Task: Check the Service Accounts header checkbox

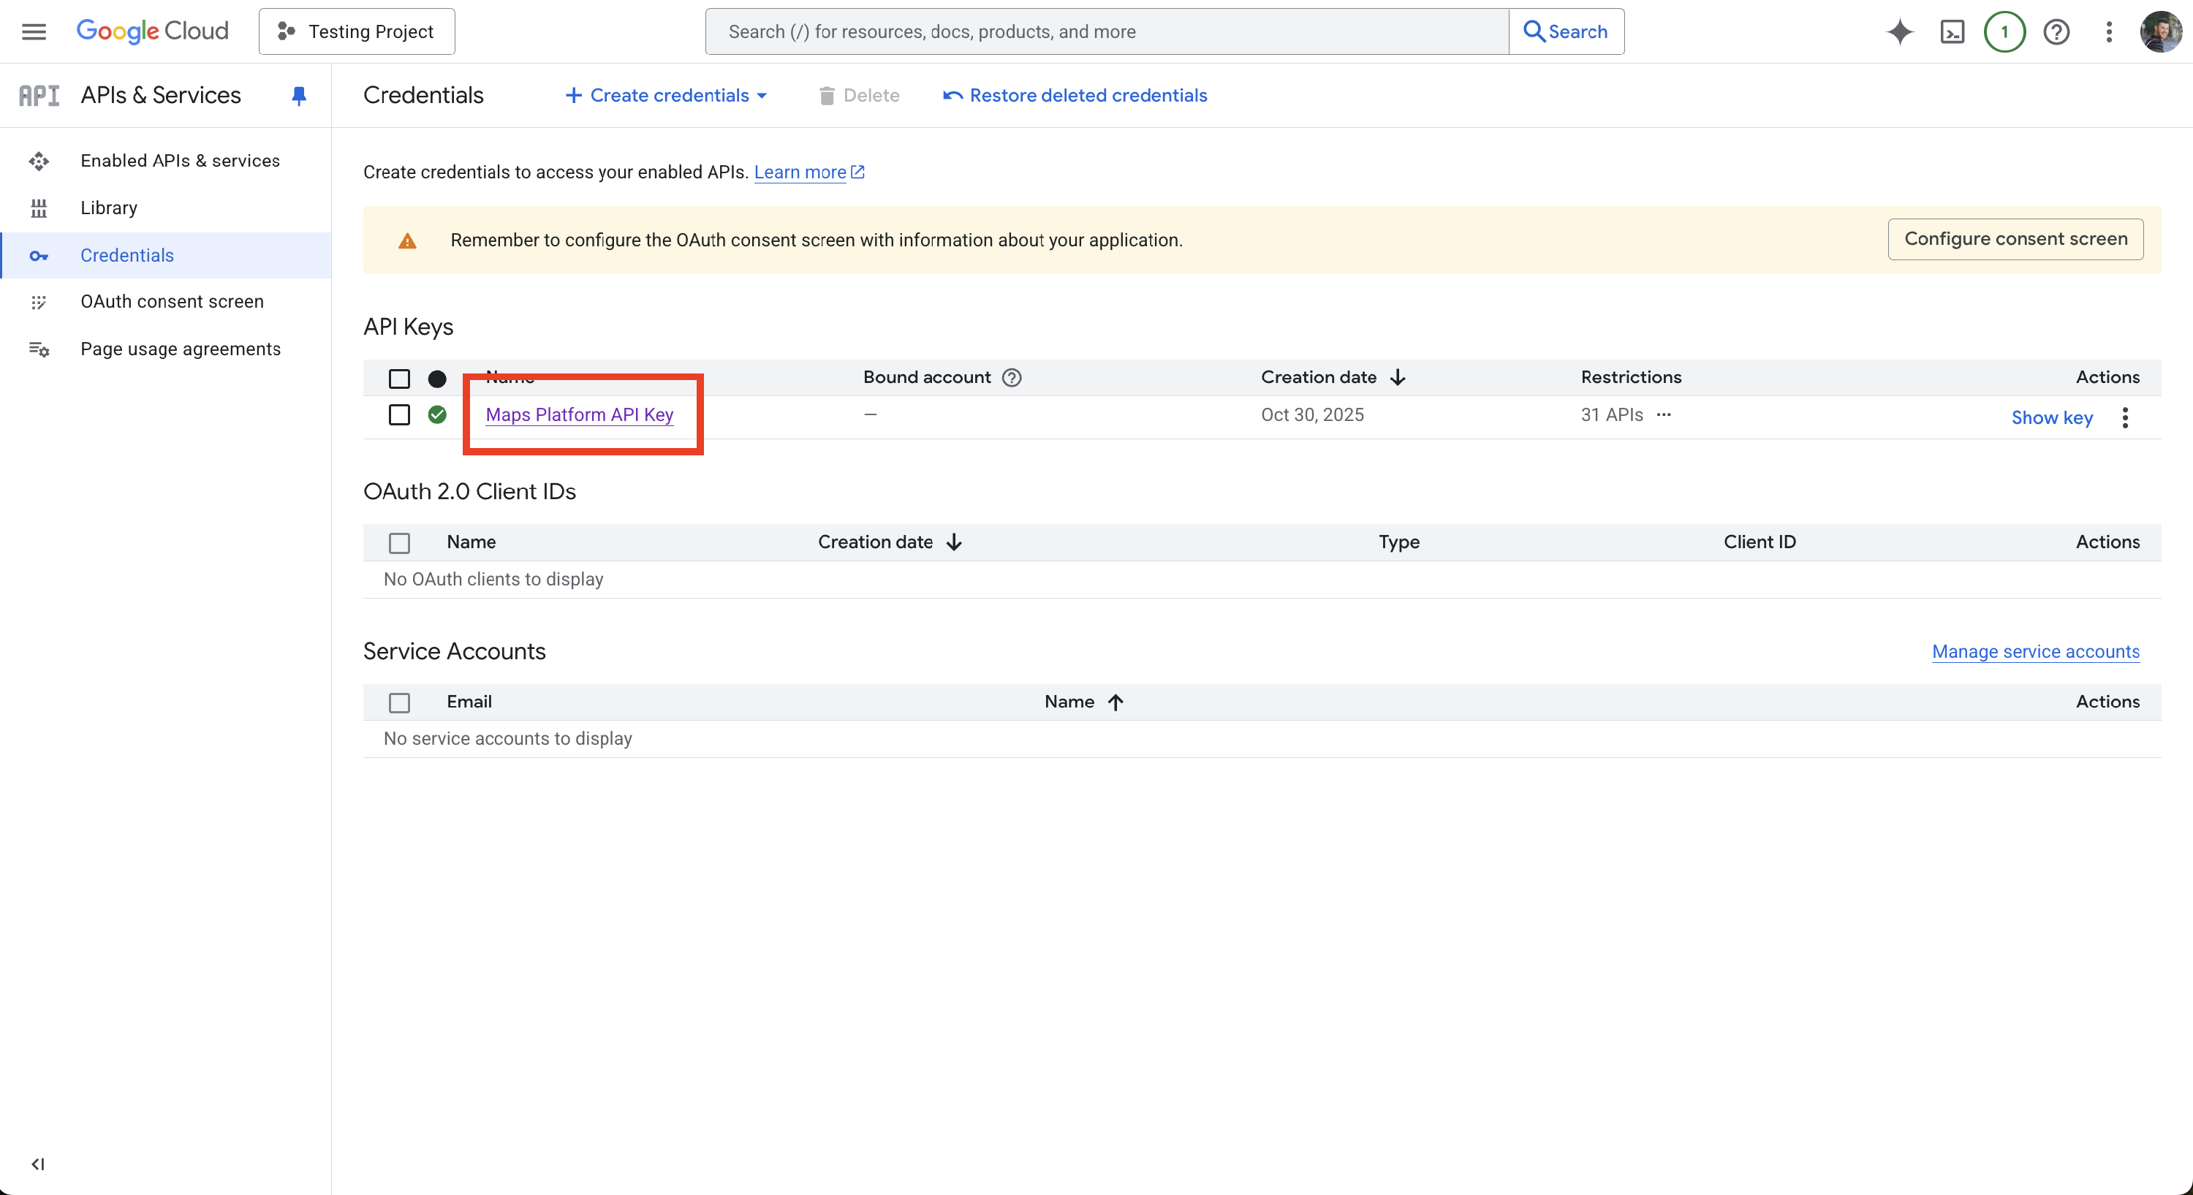Action: pyautogui.click(x=399, y=702)
